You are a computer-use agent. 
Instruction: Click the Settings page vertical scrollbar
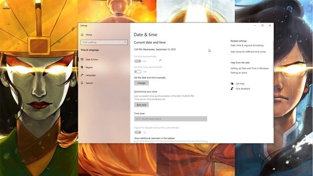click(273, 84)
